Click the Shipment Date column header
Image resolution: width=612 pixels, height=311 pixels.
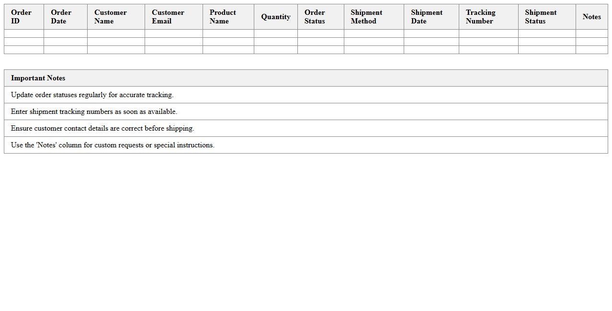tap(431, 17)
